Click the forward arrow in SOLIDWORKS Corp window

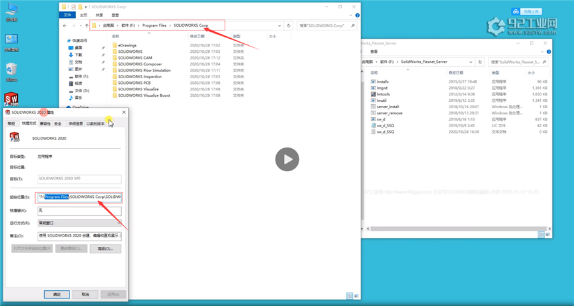[73, 25]
